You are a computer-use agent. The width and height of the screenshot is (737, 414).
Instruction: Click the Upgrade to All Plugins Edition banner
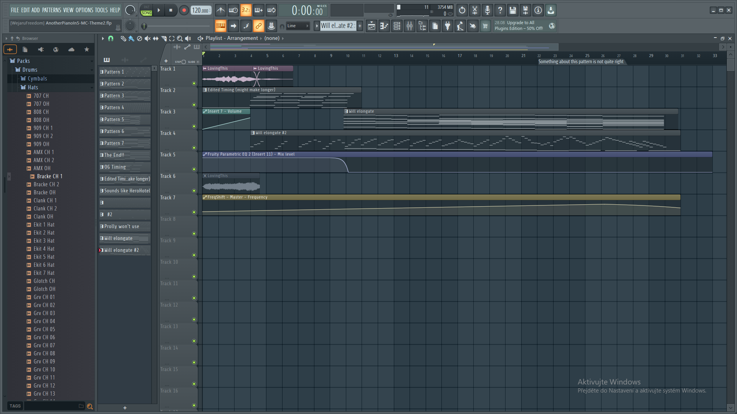click(x=525, y=26)
